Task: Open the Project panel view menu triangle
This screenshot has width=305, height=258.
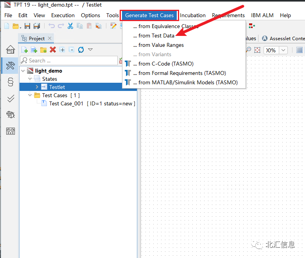Action: pos(90,50)
